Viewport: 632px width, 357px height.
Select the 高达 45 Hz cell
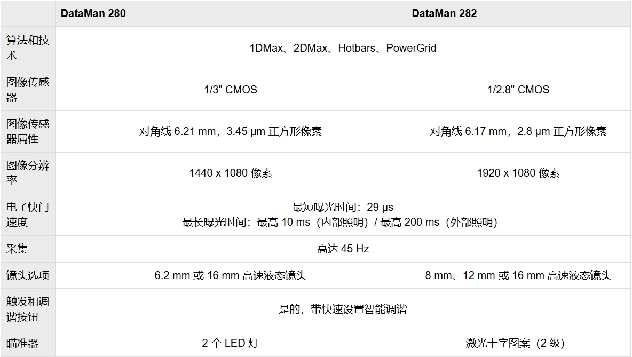[343, 249]
